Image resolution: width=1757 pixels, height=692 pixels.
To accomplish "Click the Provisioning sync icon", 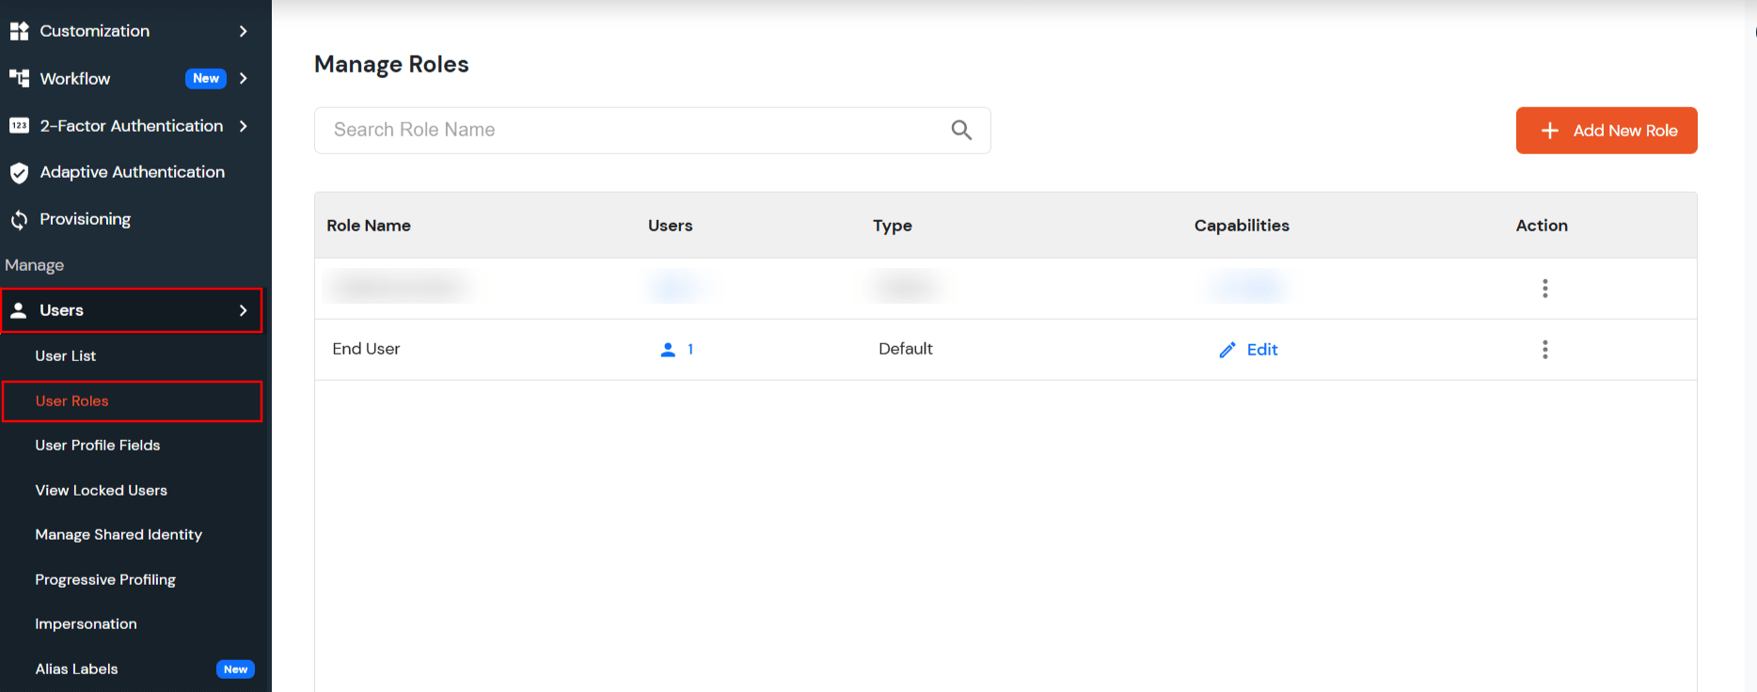I will (x=19, y=220).
